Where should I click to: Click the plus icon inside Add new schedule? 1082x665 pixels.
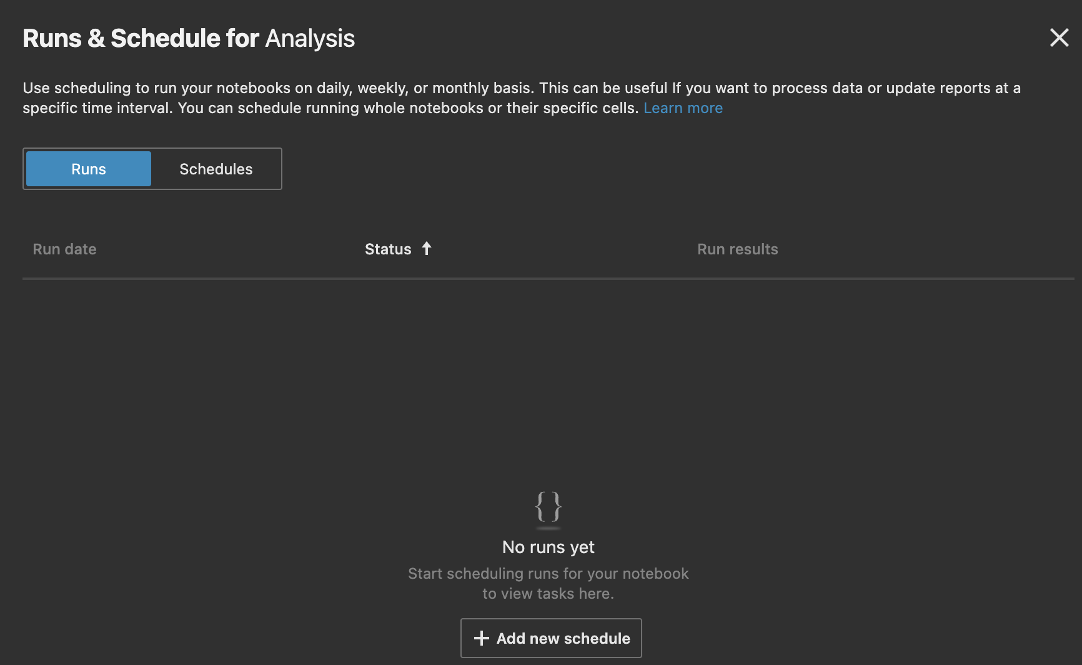click(480, 638)
